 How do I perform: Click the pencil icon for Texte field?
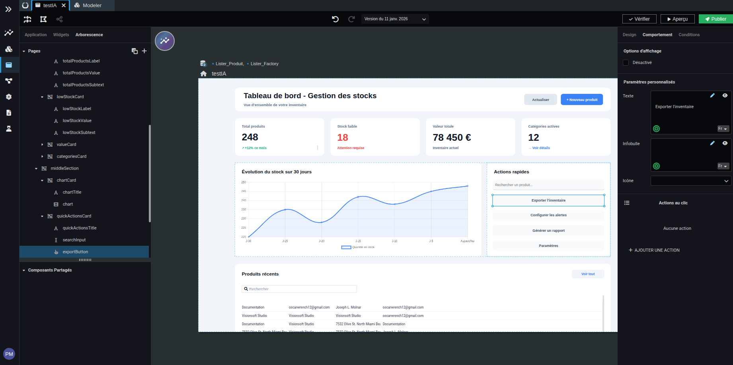712,95
